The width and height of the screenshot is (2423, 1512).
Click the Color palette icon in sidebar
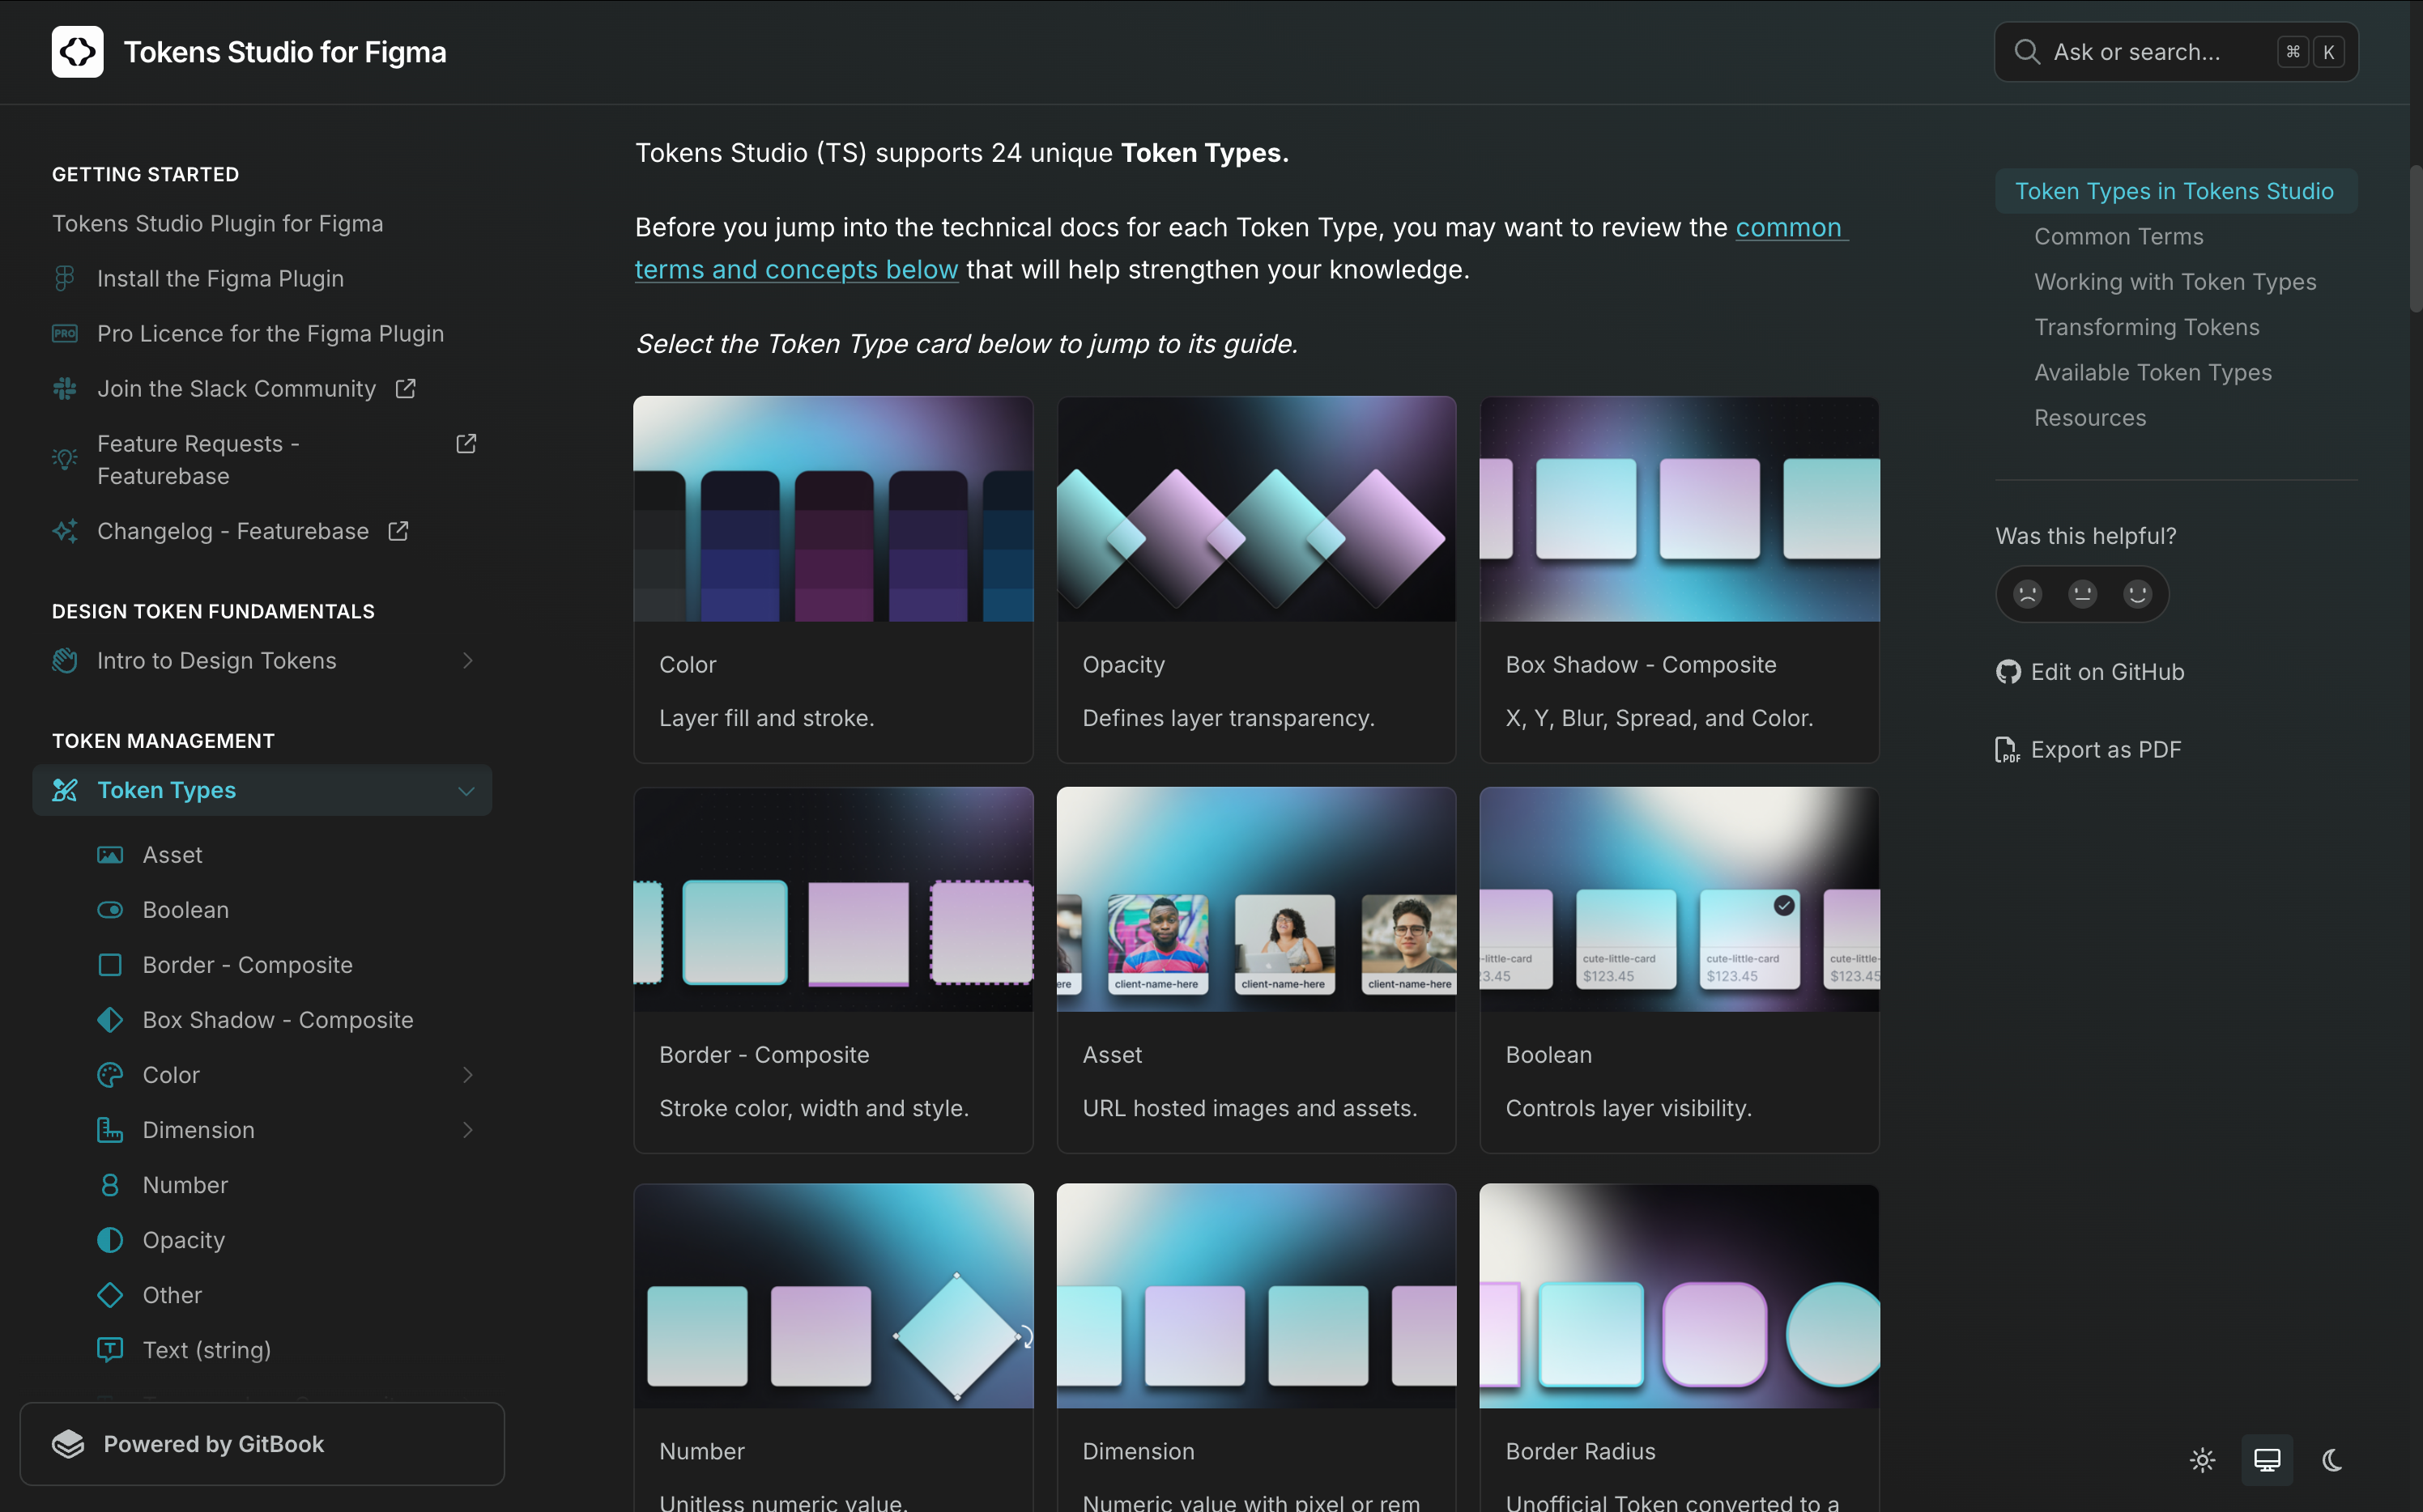pos(110,1075)
